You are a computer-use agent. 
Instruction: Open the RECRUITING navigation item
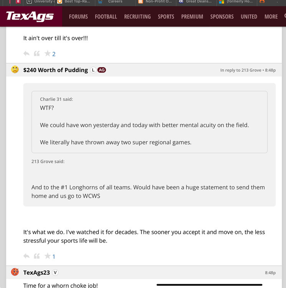point(137,17)
